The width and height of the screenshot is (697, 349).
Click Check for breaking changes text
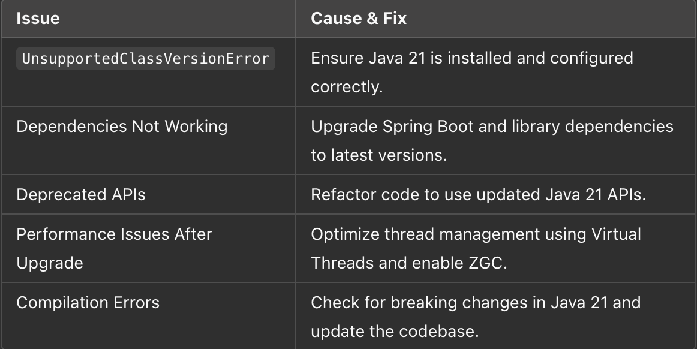(476, 303)
